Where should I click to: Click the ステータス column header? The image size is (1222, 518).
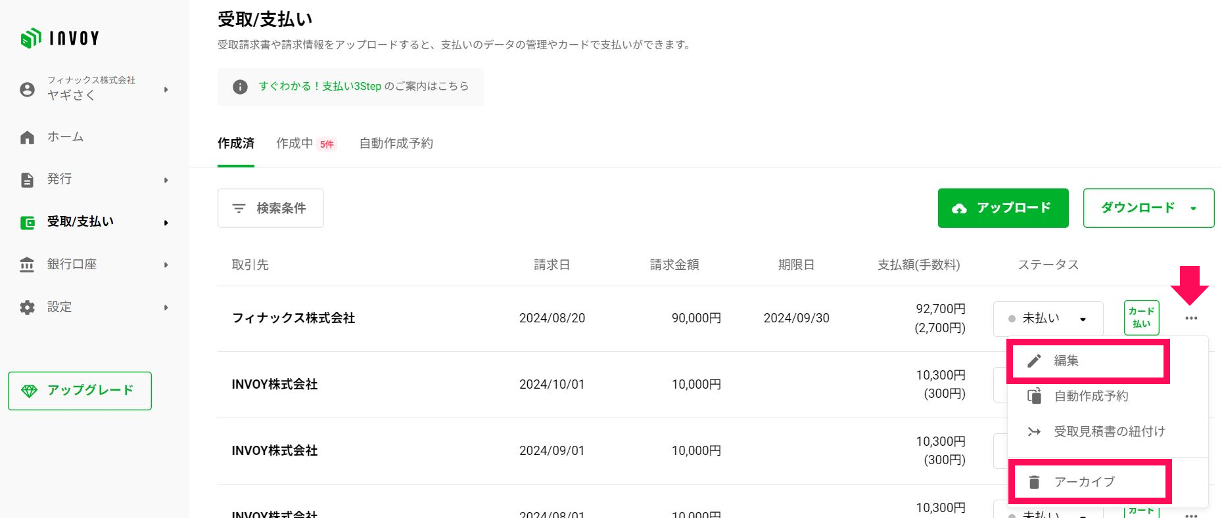point(1048,265)
